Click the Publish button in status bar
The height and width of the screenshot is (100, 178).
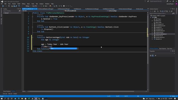[173, 96]
